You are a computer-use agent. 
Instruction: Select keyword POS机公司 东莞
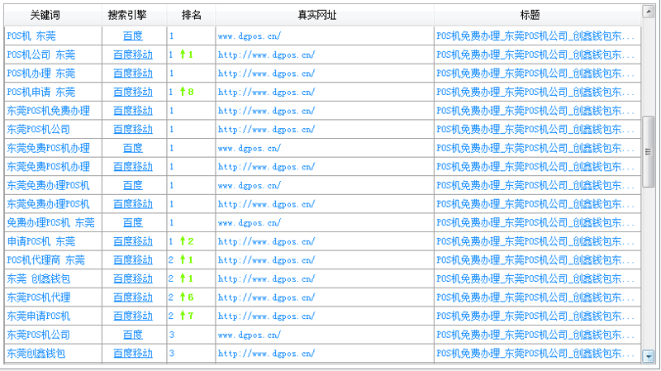point(40,55)
